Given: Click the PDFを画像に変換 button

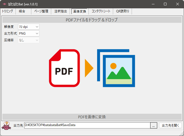Looking at the screenshot, I should pyautogui.click(x=92, y=117).
